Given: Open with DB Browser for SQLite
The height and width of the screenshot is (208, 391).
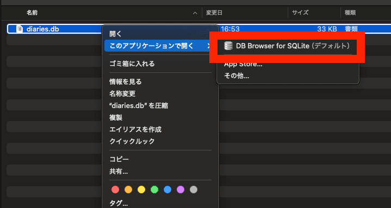Looking at the screenshot, I should [x=287, y=46].
